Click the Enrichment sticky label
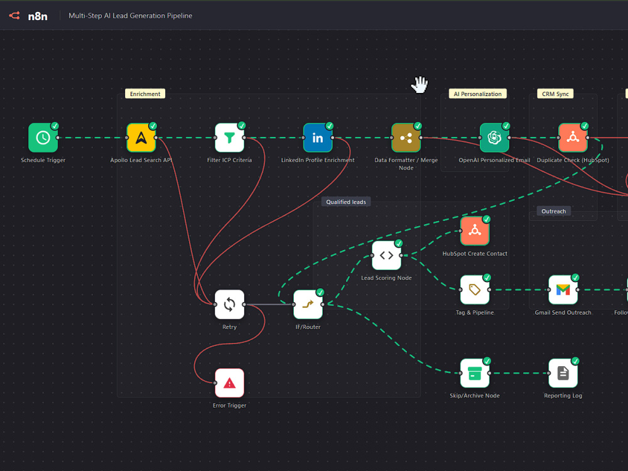This screenshot has width=628, height=471. [145, 94]
